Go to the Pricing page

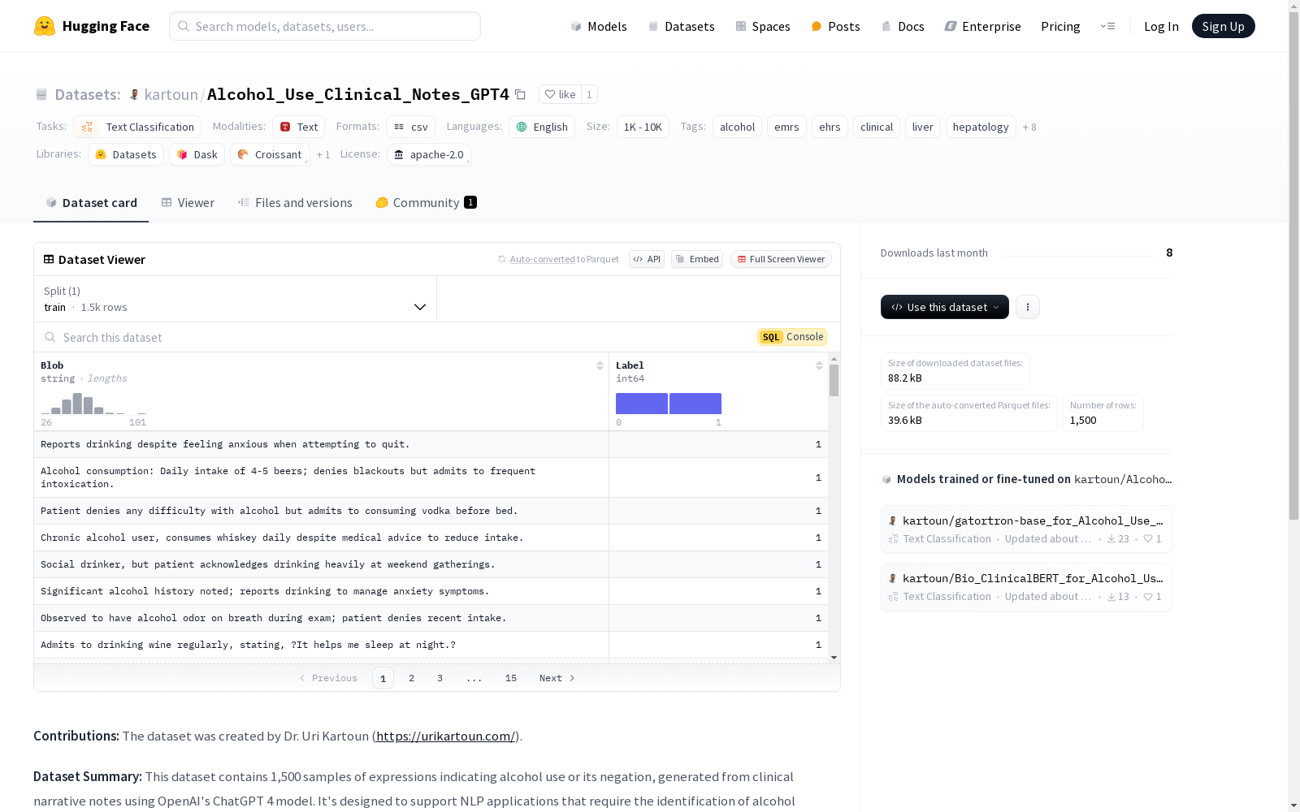tap(1060, 26)
